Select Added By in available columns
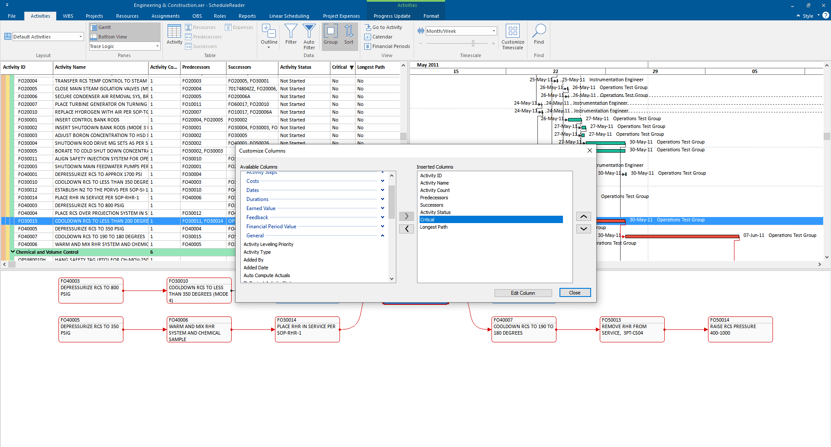Image resolution: width=831 pixels, height=447 pixels. click(253, 260)
